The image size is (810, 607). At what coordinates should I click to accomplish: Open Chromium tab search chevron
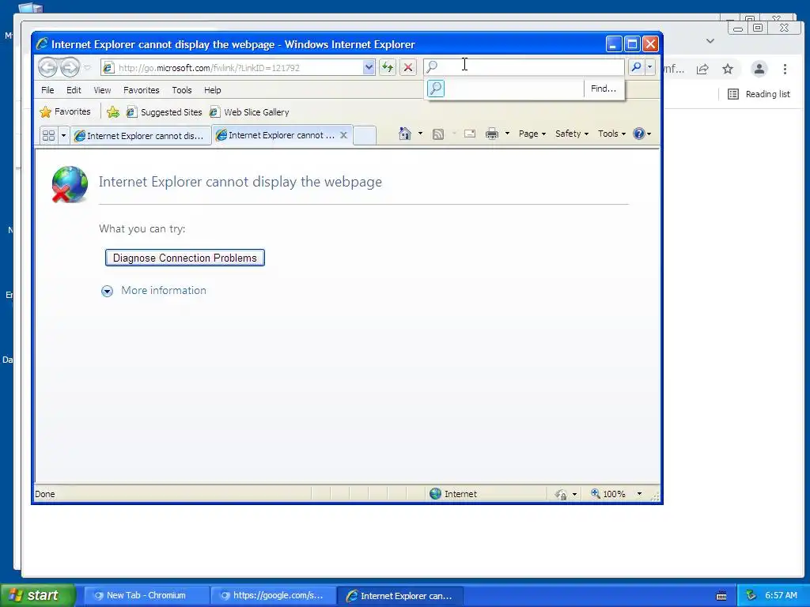[x=710, y=41]
